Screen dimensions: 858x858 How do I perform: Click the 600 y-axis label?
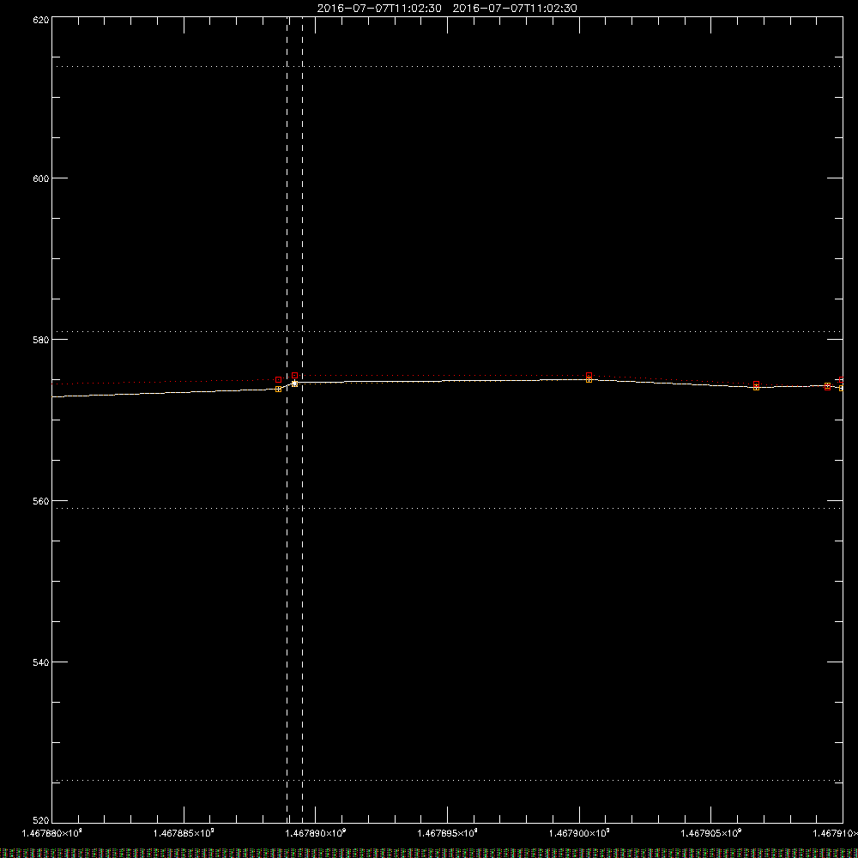[x=41, y=178]
